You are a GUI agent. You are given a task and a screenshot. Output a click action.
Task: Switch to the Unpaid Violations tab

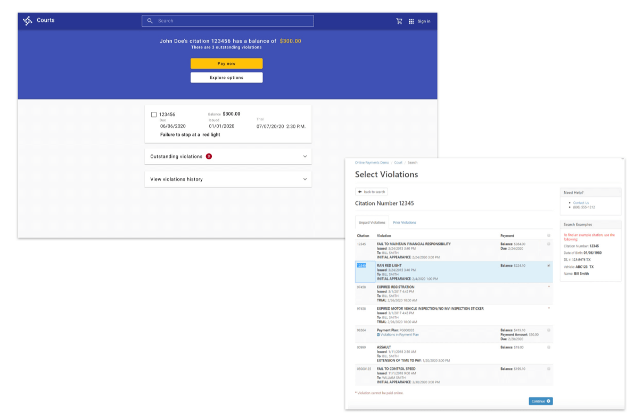372,223
